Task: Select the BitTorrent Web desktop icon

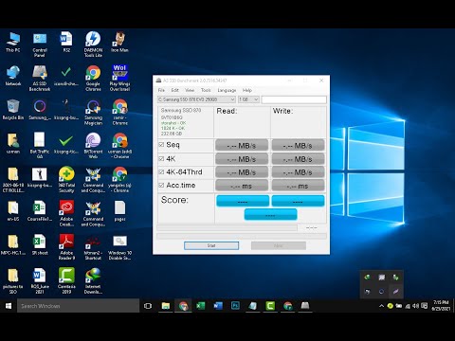Action: pyautogui.click(x=93, y=146)
